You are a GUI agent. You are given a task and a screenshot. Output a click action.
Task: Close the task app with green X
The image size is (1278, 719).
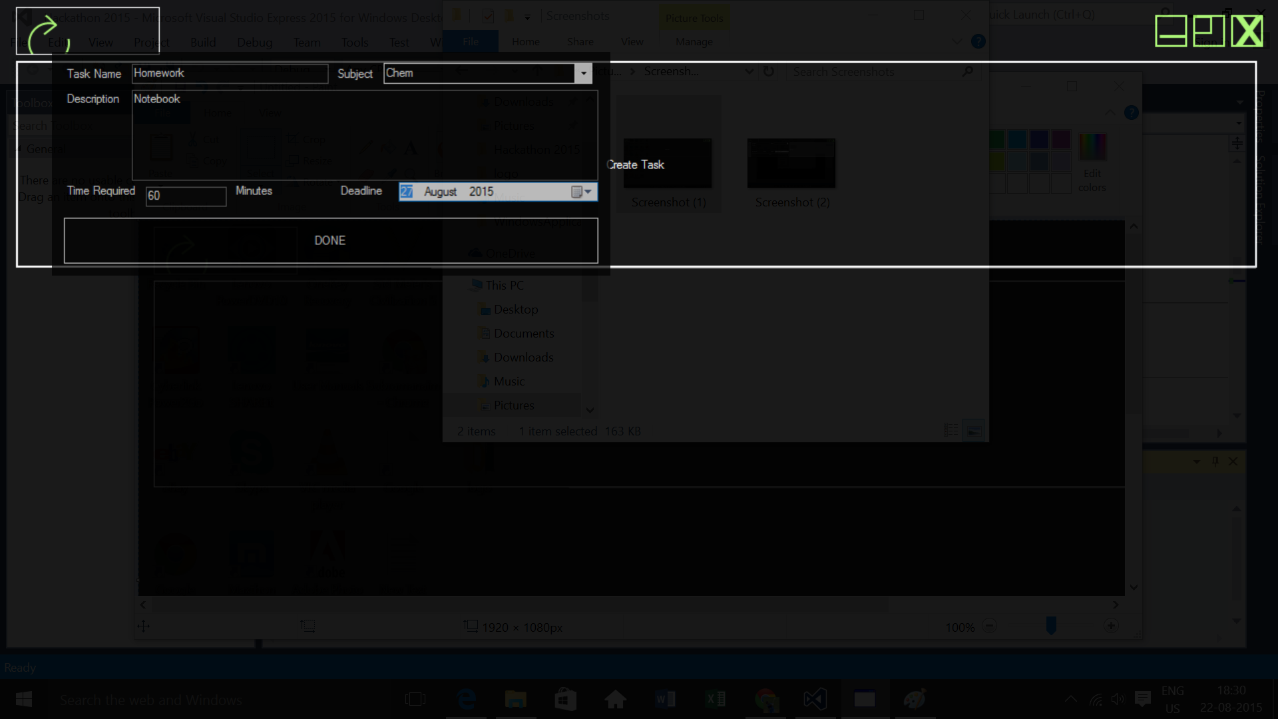point(1247,31)
